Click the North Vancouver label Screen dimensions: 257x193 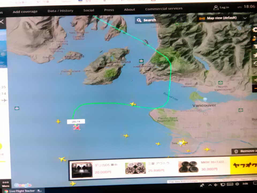pyautogui.click(x=223, y=88)
